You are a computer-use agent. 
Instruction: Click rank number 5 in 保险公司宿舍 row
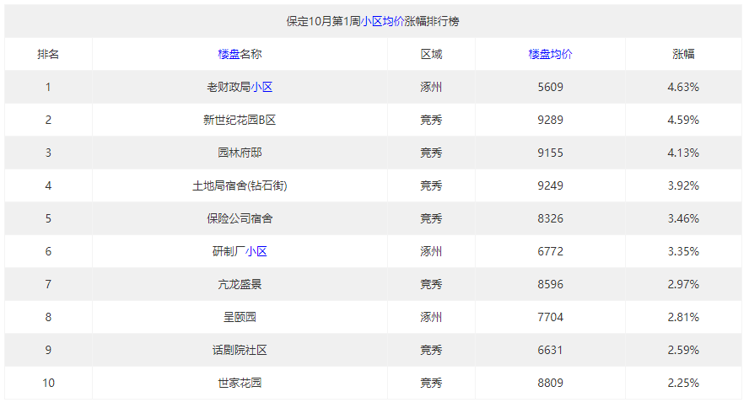(x=48, y=219)
